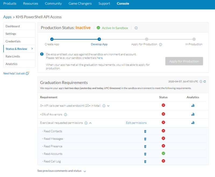Open the info icon beside Apply for Production step
This screenshot has height=177, width=215.
point(160,45)
